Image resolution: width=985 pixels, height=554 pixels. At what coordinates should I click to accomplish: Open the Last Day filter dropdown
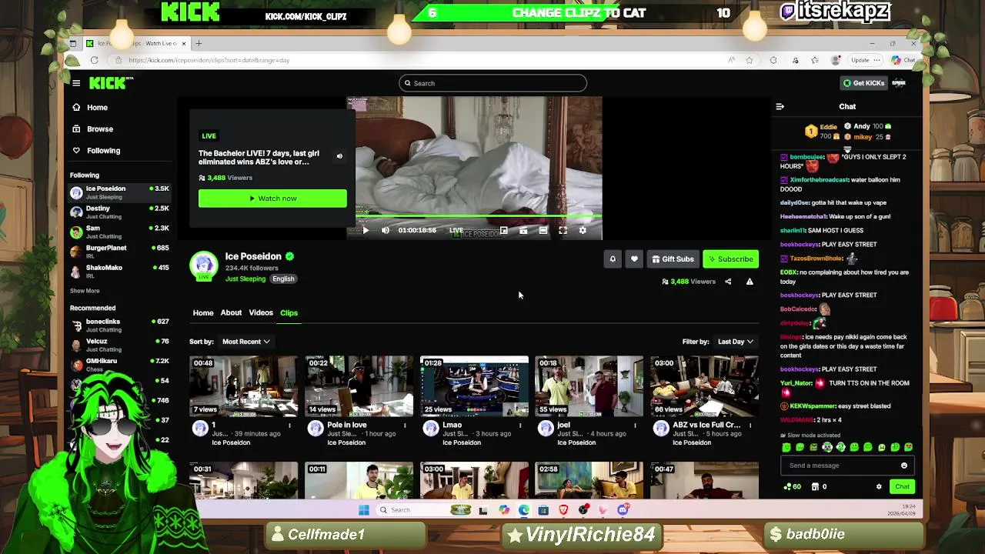coord(736,342)
